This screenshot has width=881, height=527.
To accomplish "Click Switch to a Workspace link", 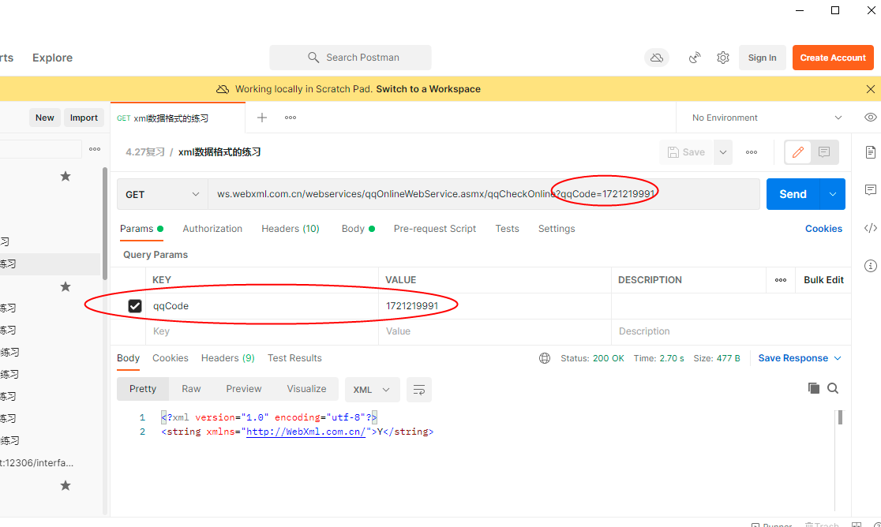I will coord(428,88).
